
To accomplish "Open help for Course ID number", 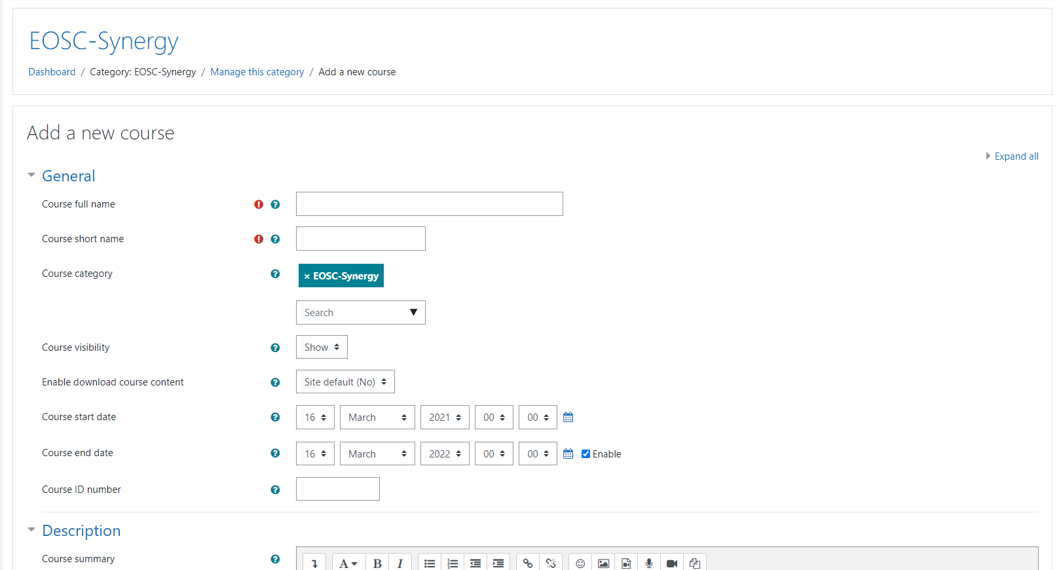I will pyautogui.click(x=275, y=490).
